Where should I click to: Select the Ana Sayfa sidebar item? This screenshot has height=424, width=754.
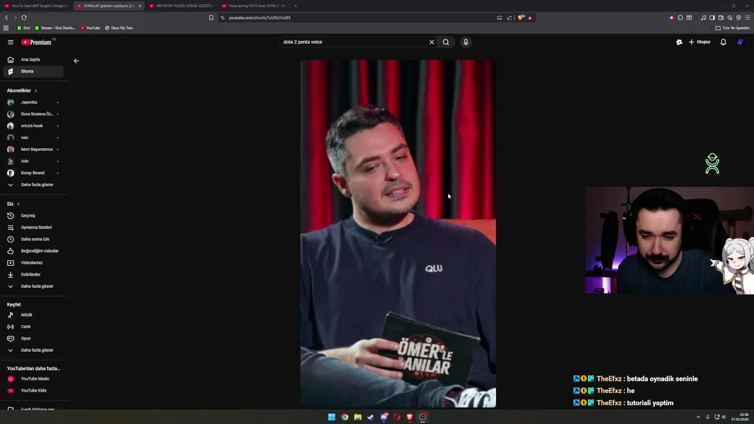point(34,59)
